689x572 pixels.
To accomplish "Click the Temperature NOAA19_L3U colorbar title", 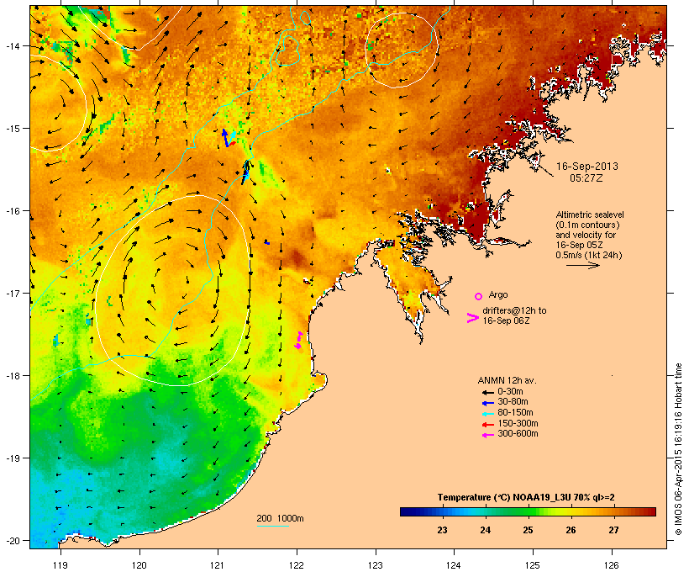I will pos(526,497).
